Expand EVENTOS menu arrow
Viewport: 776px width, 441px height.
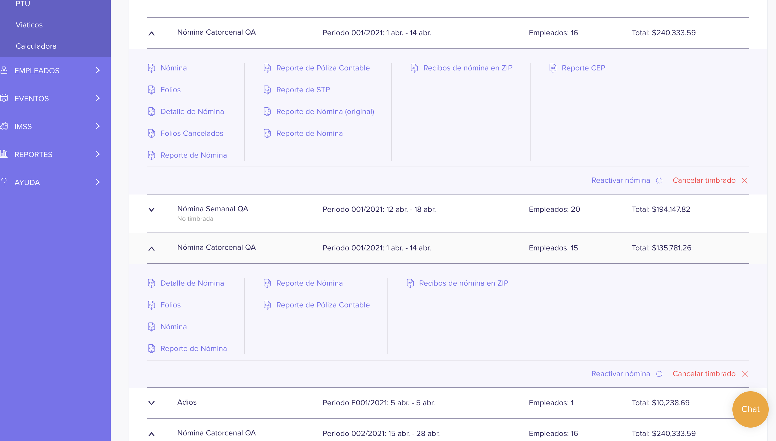click(98, 98)
